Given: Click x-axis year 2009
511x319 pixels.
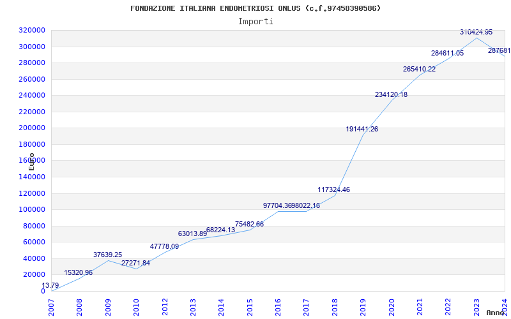Looking at the screenshot, I should (x=108, y=308).
